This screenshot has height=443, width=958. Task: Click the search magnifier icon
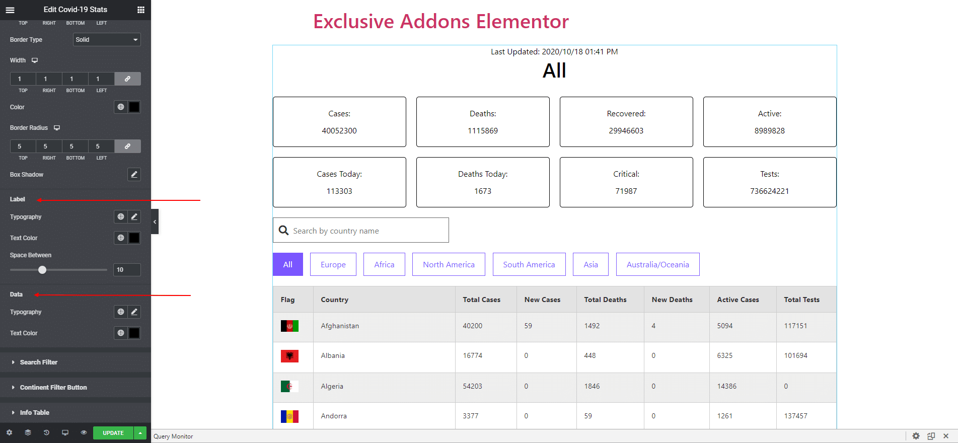pyautogui.click(x=284, y=230)
